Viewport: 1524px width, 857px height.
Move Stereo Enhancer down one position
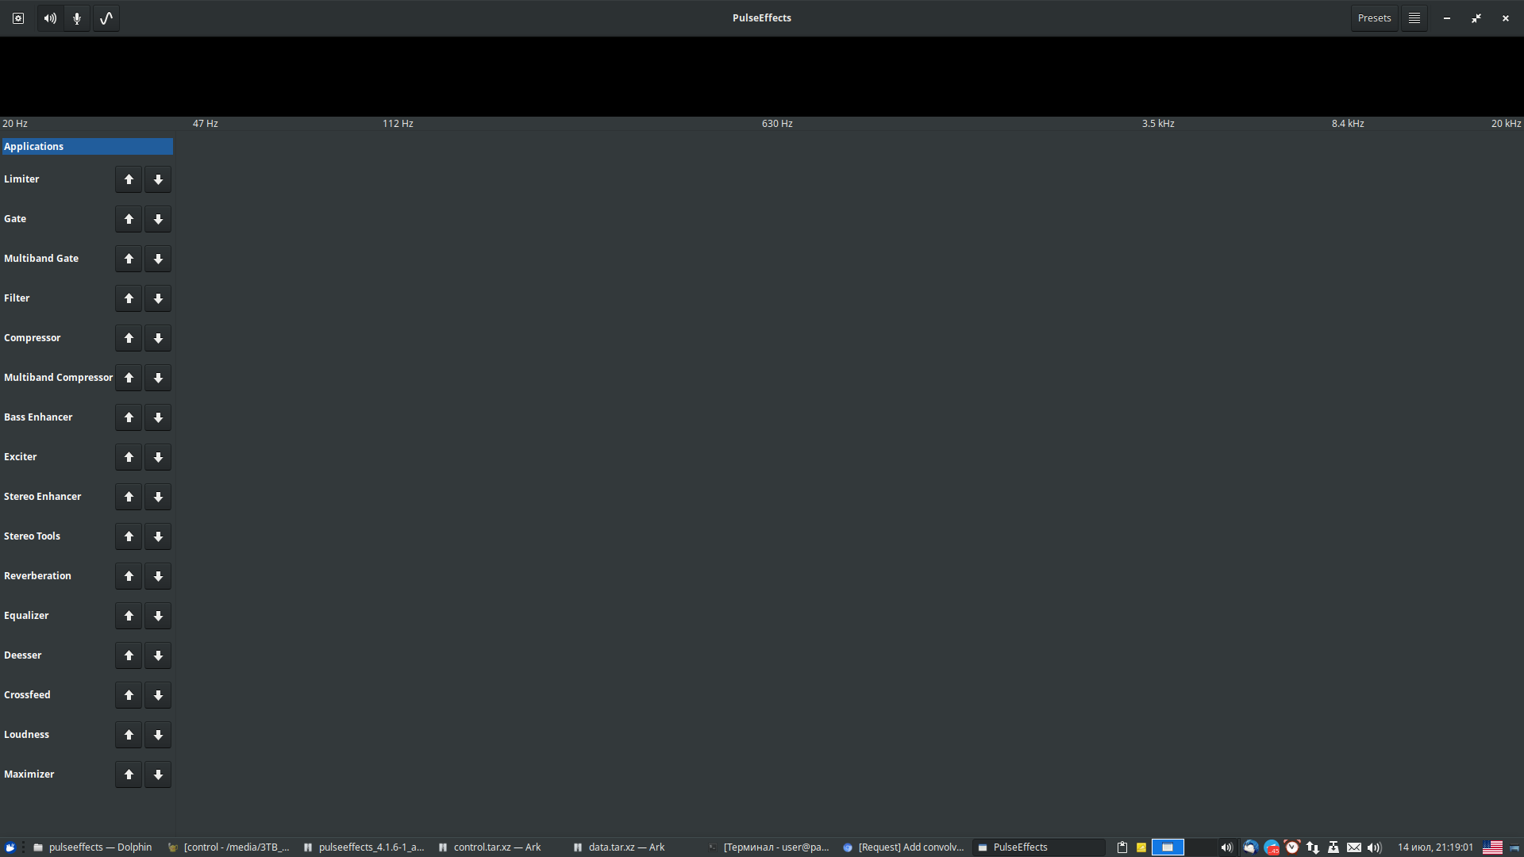click(158, 497)
